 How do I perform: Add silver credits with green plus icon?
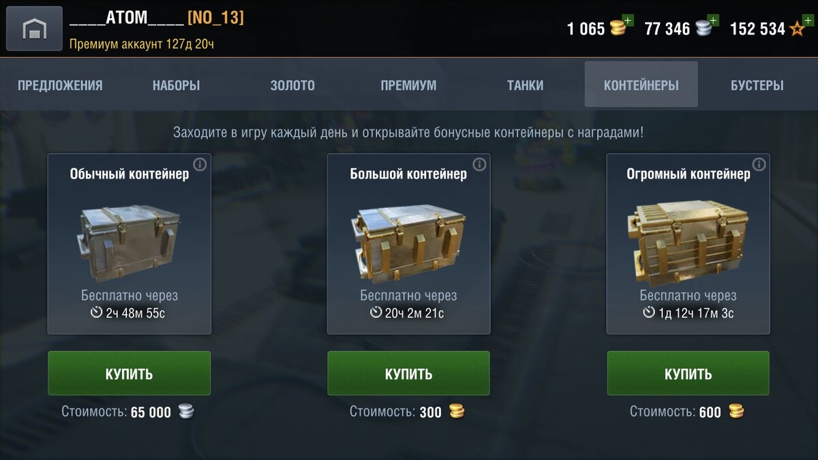click(713, 21)
